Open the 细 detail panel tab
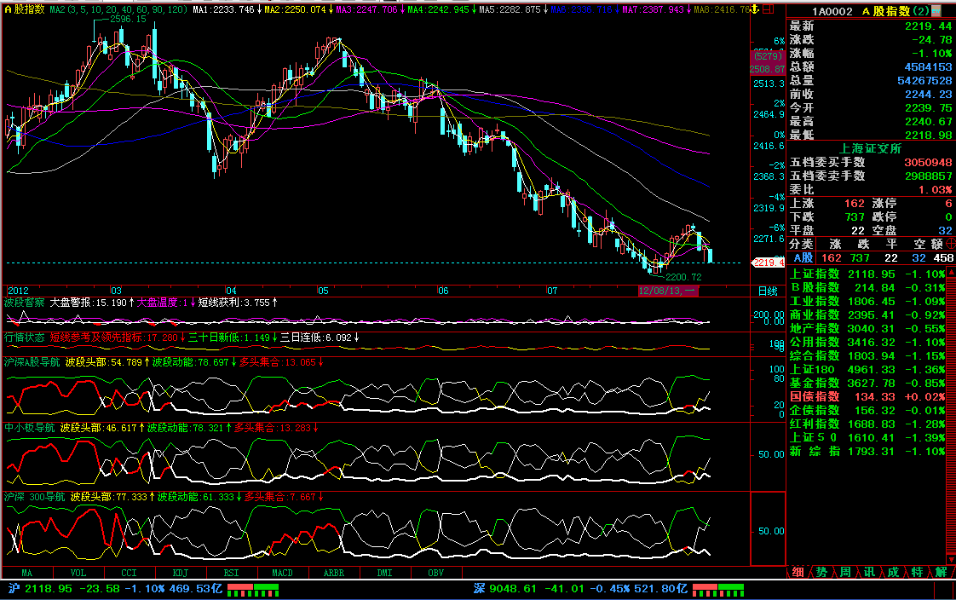956x600 pixels. click(x=798, y=572)
